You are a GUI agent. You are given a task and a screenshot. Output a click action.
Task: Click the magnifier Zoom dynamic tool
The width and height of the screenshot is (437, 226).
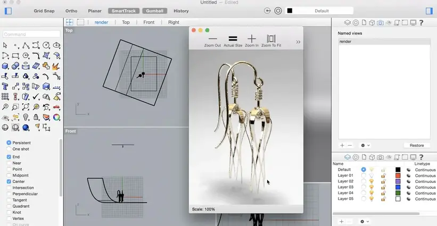pos(5,106)
